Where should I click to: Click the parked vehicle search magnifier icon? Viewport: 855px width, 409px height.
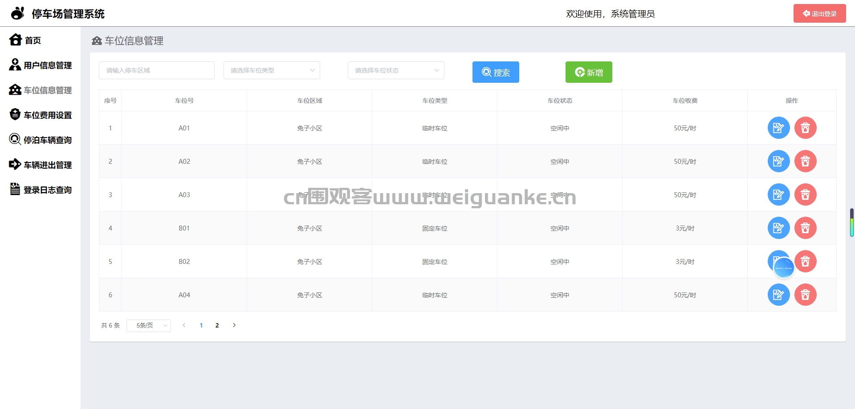(x=15, y=139)
